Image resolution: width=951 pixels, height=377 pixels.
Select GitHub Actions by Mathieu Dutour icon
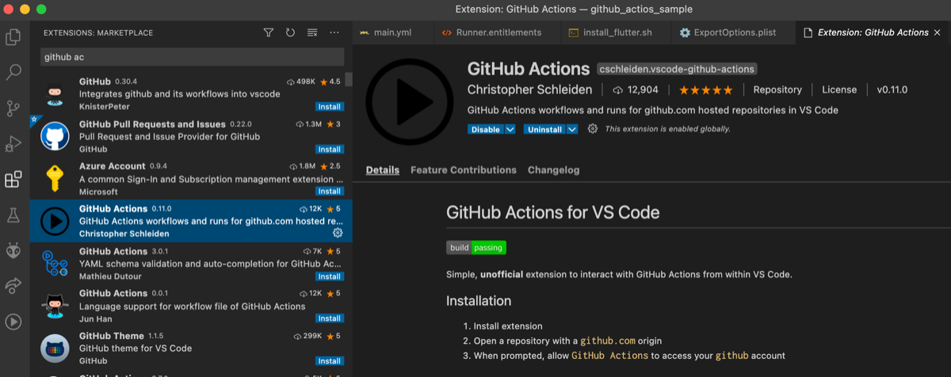[55, 263]
